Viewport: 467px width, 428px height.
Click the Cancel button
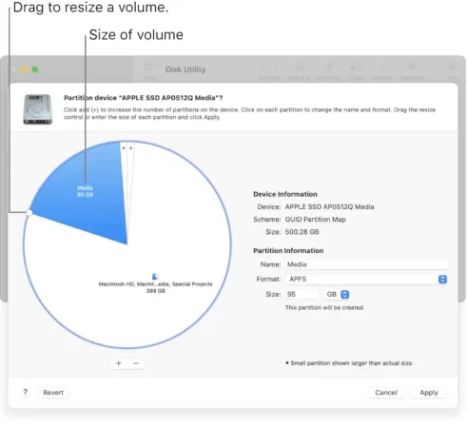(386, 393)
